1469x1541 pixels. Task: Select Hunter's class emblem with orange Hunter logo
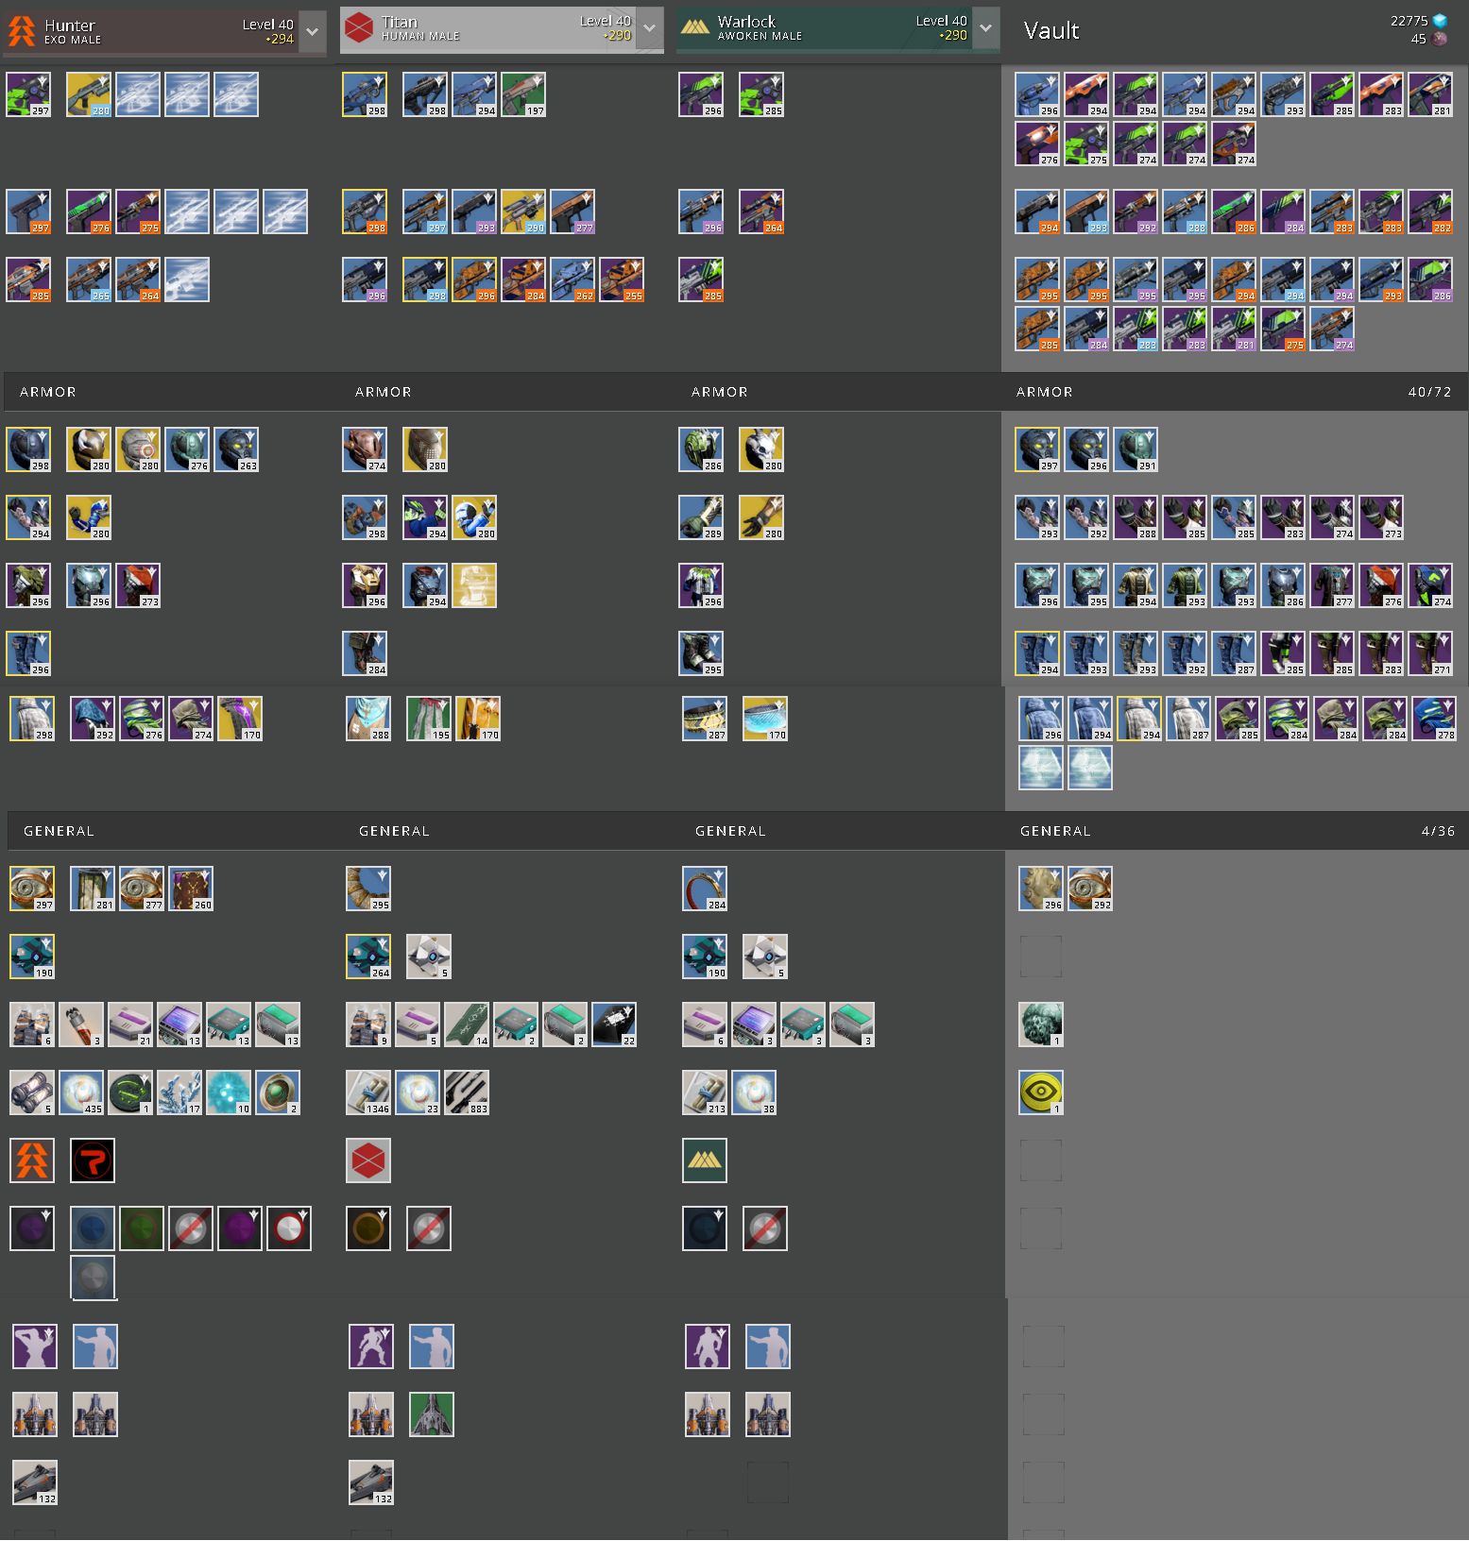pos(32,1160)
